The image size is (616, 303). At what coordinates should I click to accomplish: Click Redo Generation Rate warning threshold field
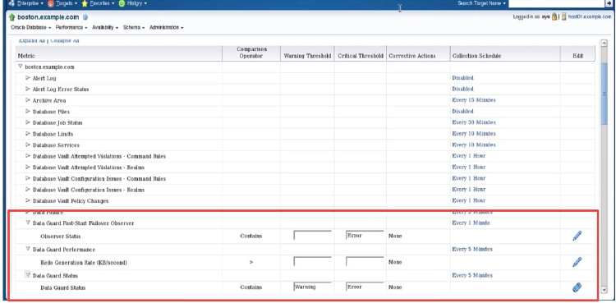(x=312, y=261)
